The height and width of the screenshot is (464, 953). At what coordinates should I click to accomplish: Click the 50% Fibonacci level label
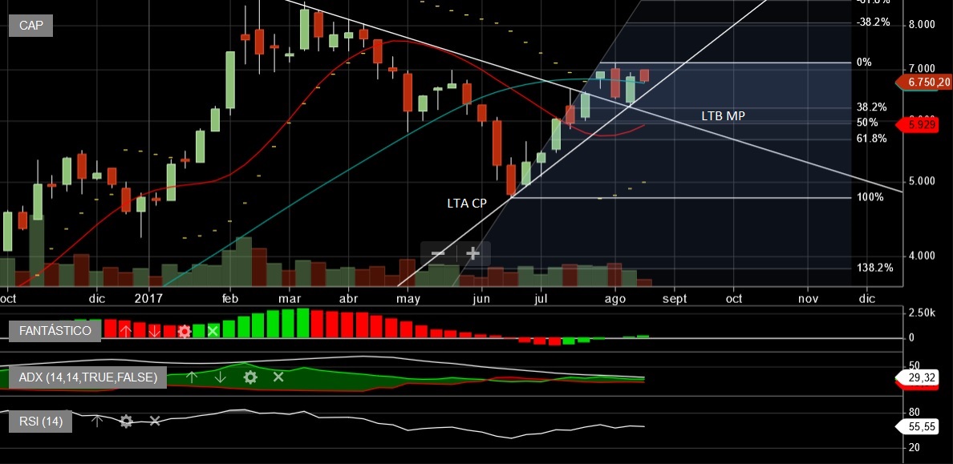(x=867, y=122)
